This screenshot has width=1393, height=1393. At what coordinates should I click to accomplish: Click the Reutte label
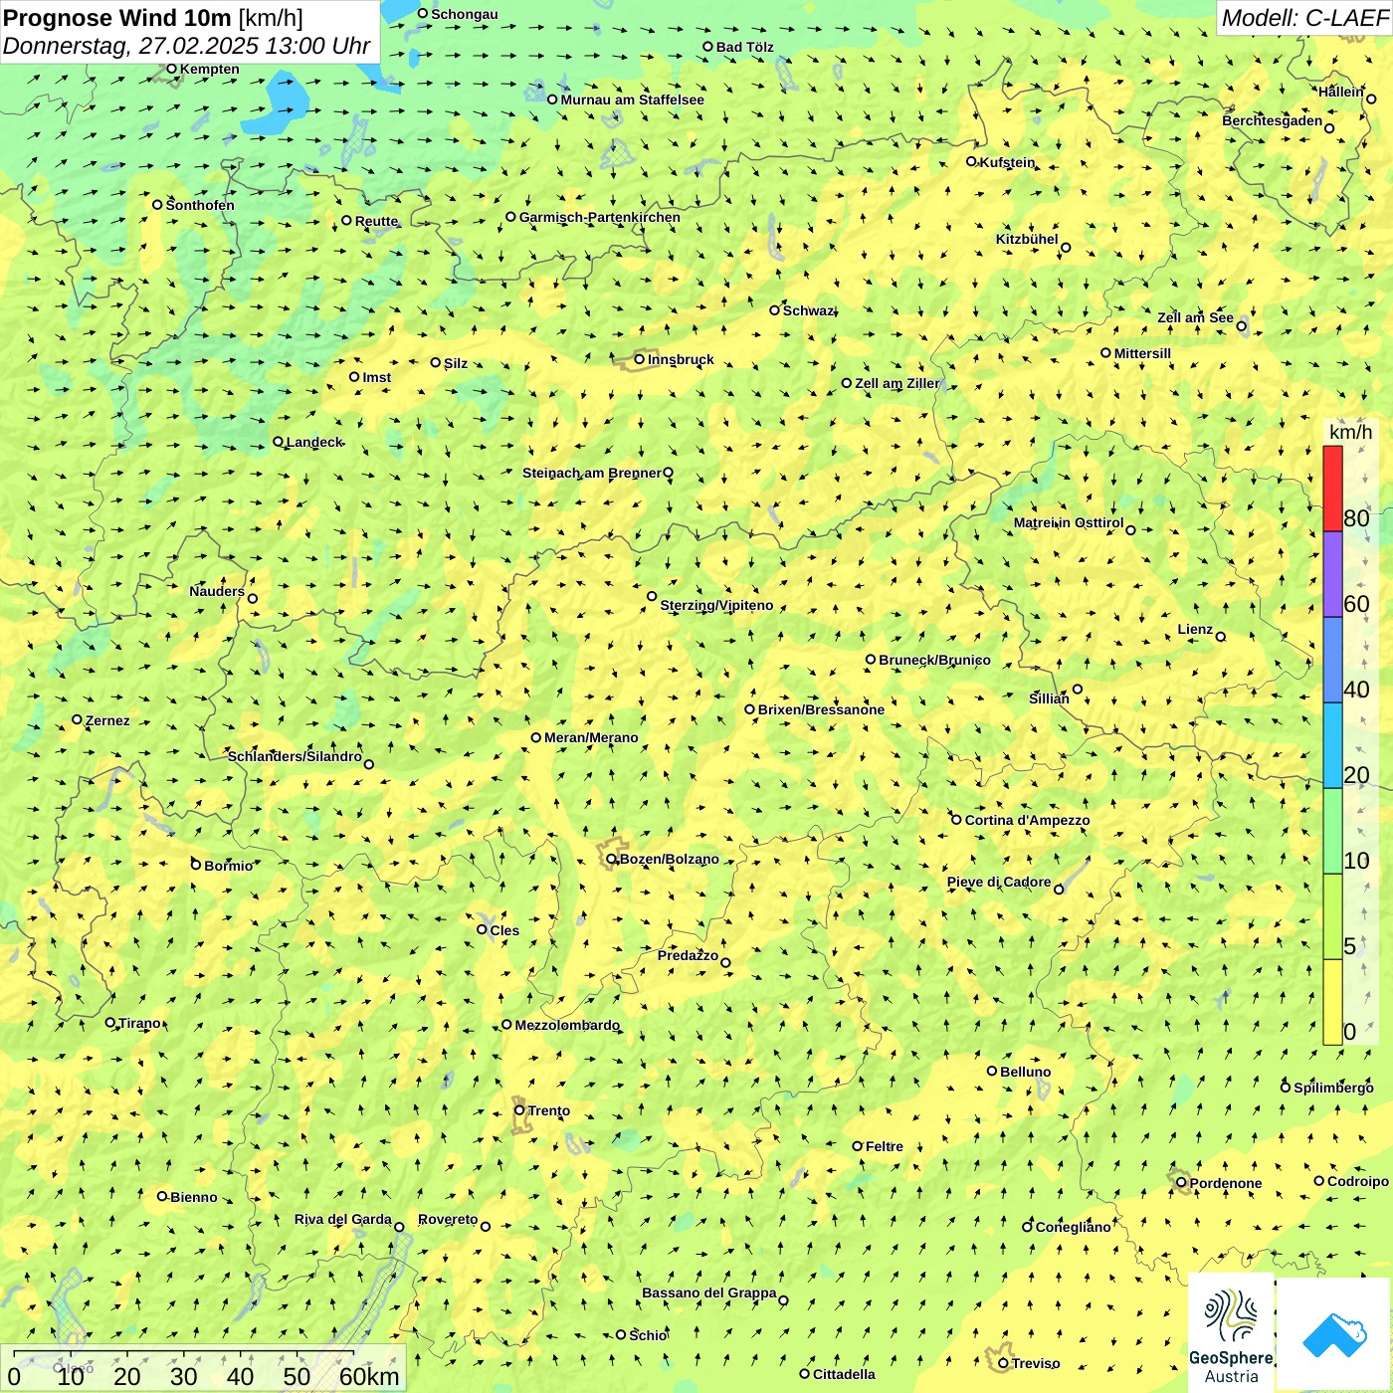[x=376, y=221]
